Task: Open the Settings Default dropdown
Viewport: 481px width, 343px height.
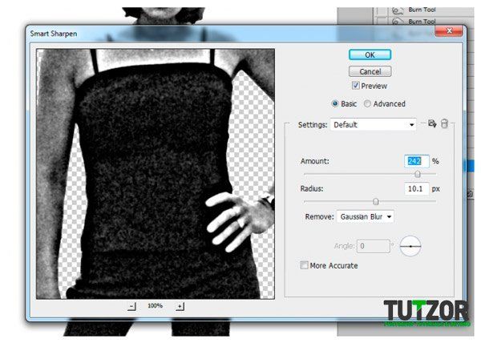Action: (374, 125)
